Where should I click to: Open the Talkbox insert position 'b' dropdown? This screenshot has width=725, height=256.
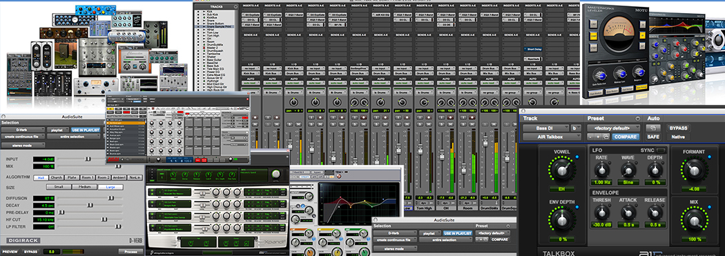(x=576, y=128)
